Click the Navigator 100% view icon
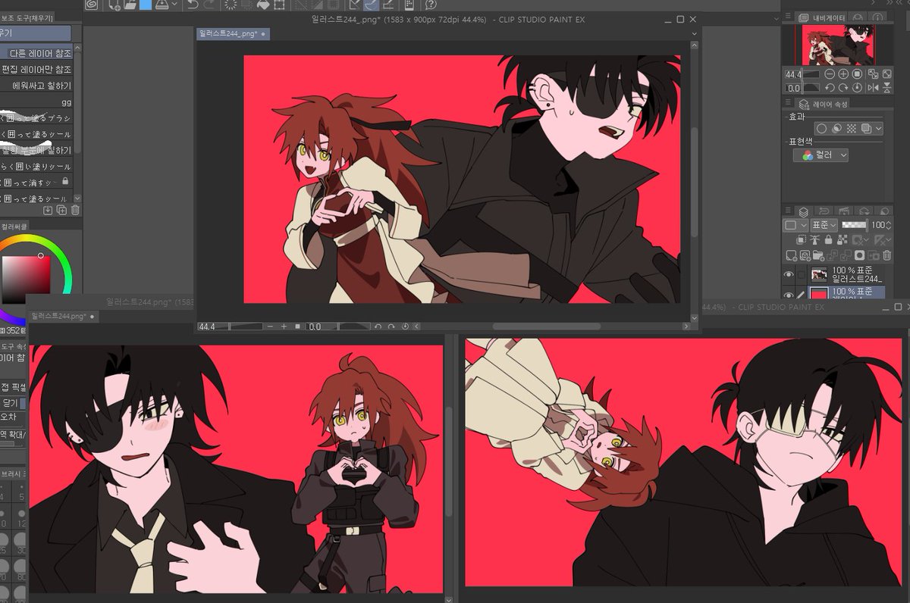Viewport: 910px width, 603px height. 857,74
